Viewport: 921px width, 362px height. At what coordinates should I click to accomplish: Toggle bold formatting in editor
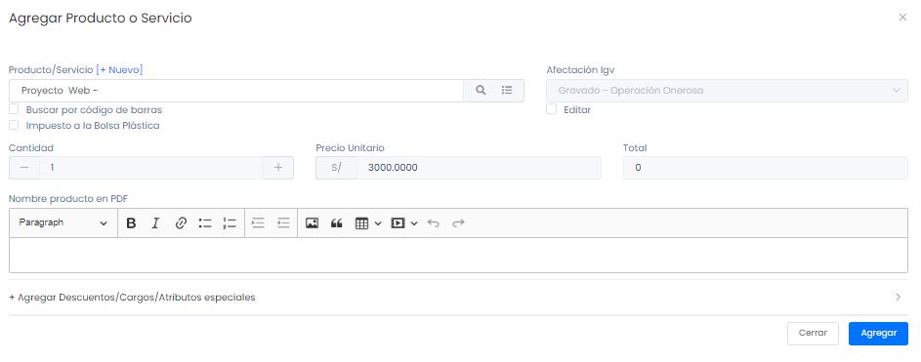tap(131, 222)
